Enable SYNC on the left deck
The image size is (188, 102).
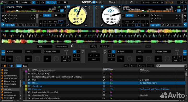point(47,15)
